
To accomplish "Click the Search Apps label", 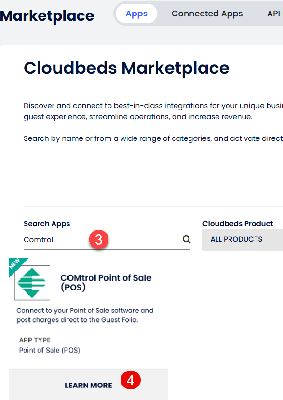I will point(47,224).
